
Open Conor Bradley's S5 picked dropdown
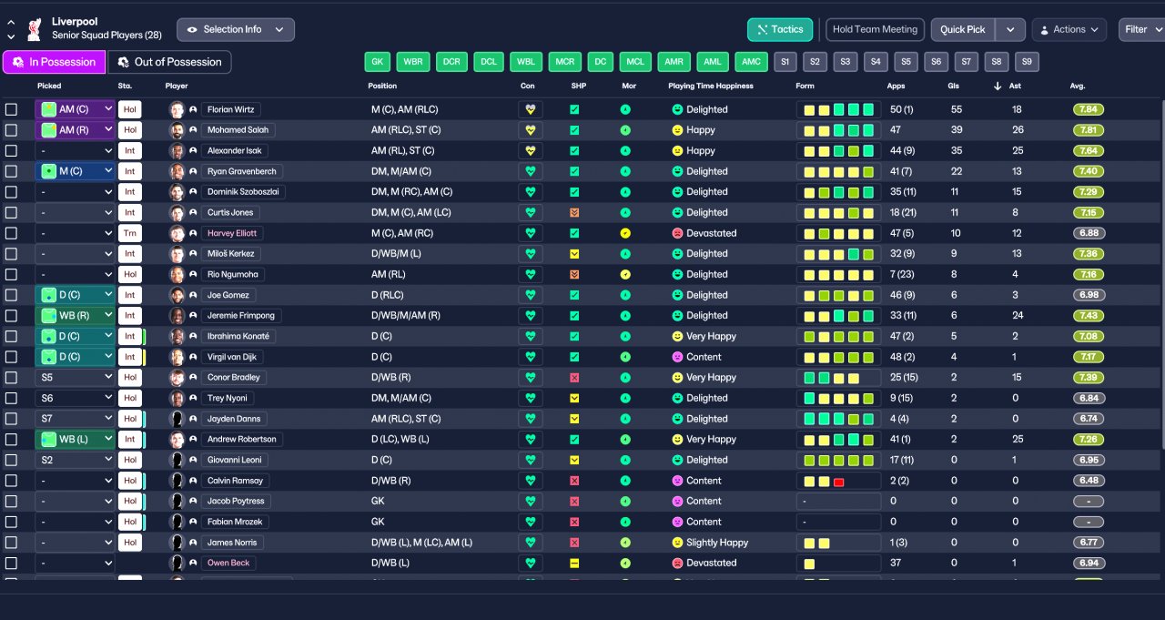(76, 377)
